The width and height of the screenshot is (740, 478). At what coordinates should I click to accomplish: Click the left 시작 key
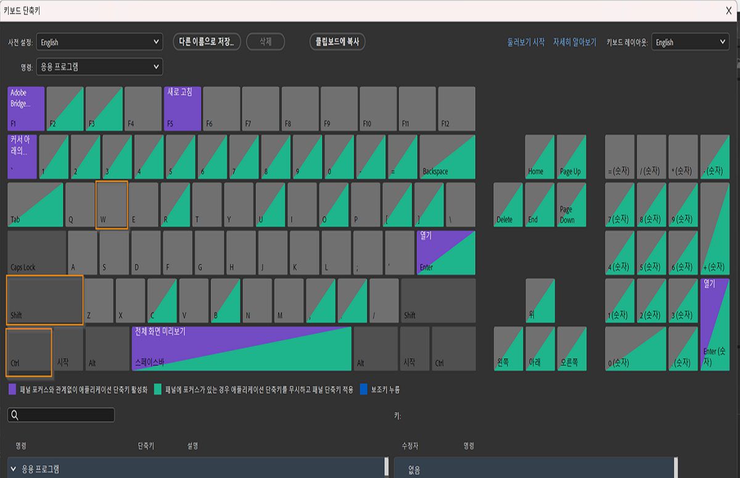coord(68,349)
